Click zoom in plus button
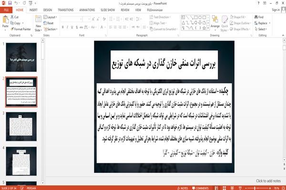The image size is (286, 190). pos(270,188)
